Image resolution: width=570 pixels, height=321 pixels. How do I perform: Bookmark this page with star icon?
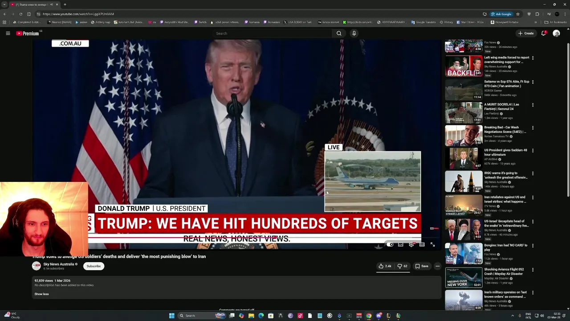(x=517, y=14)
